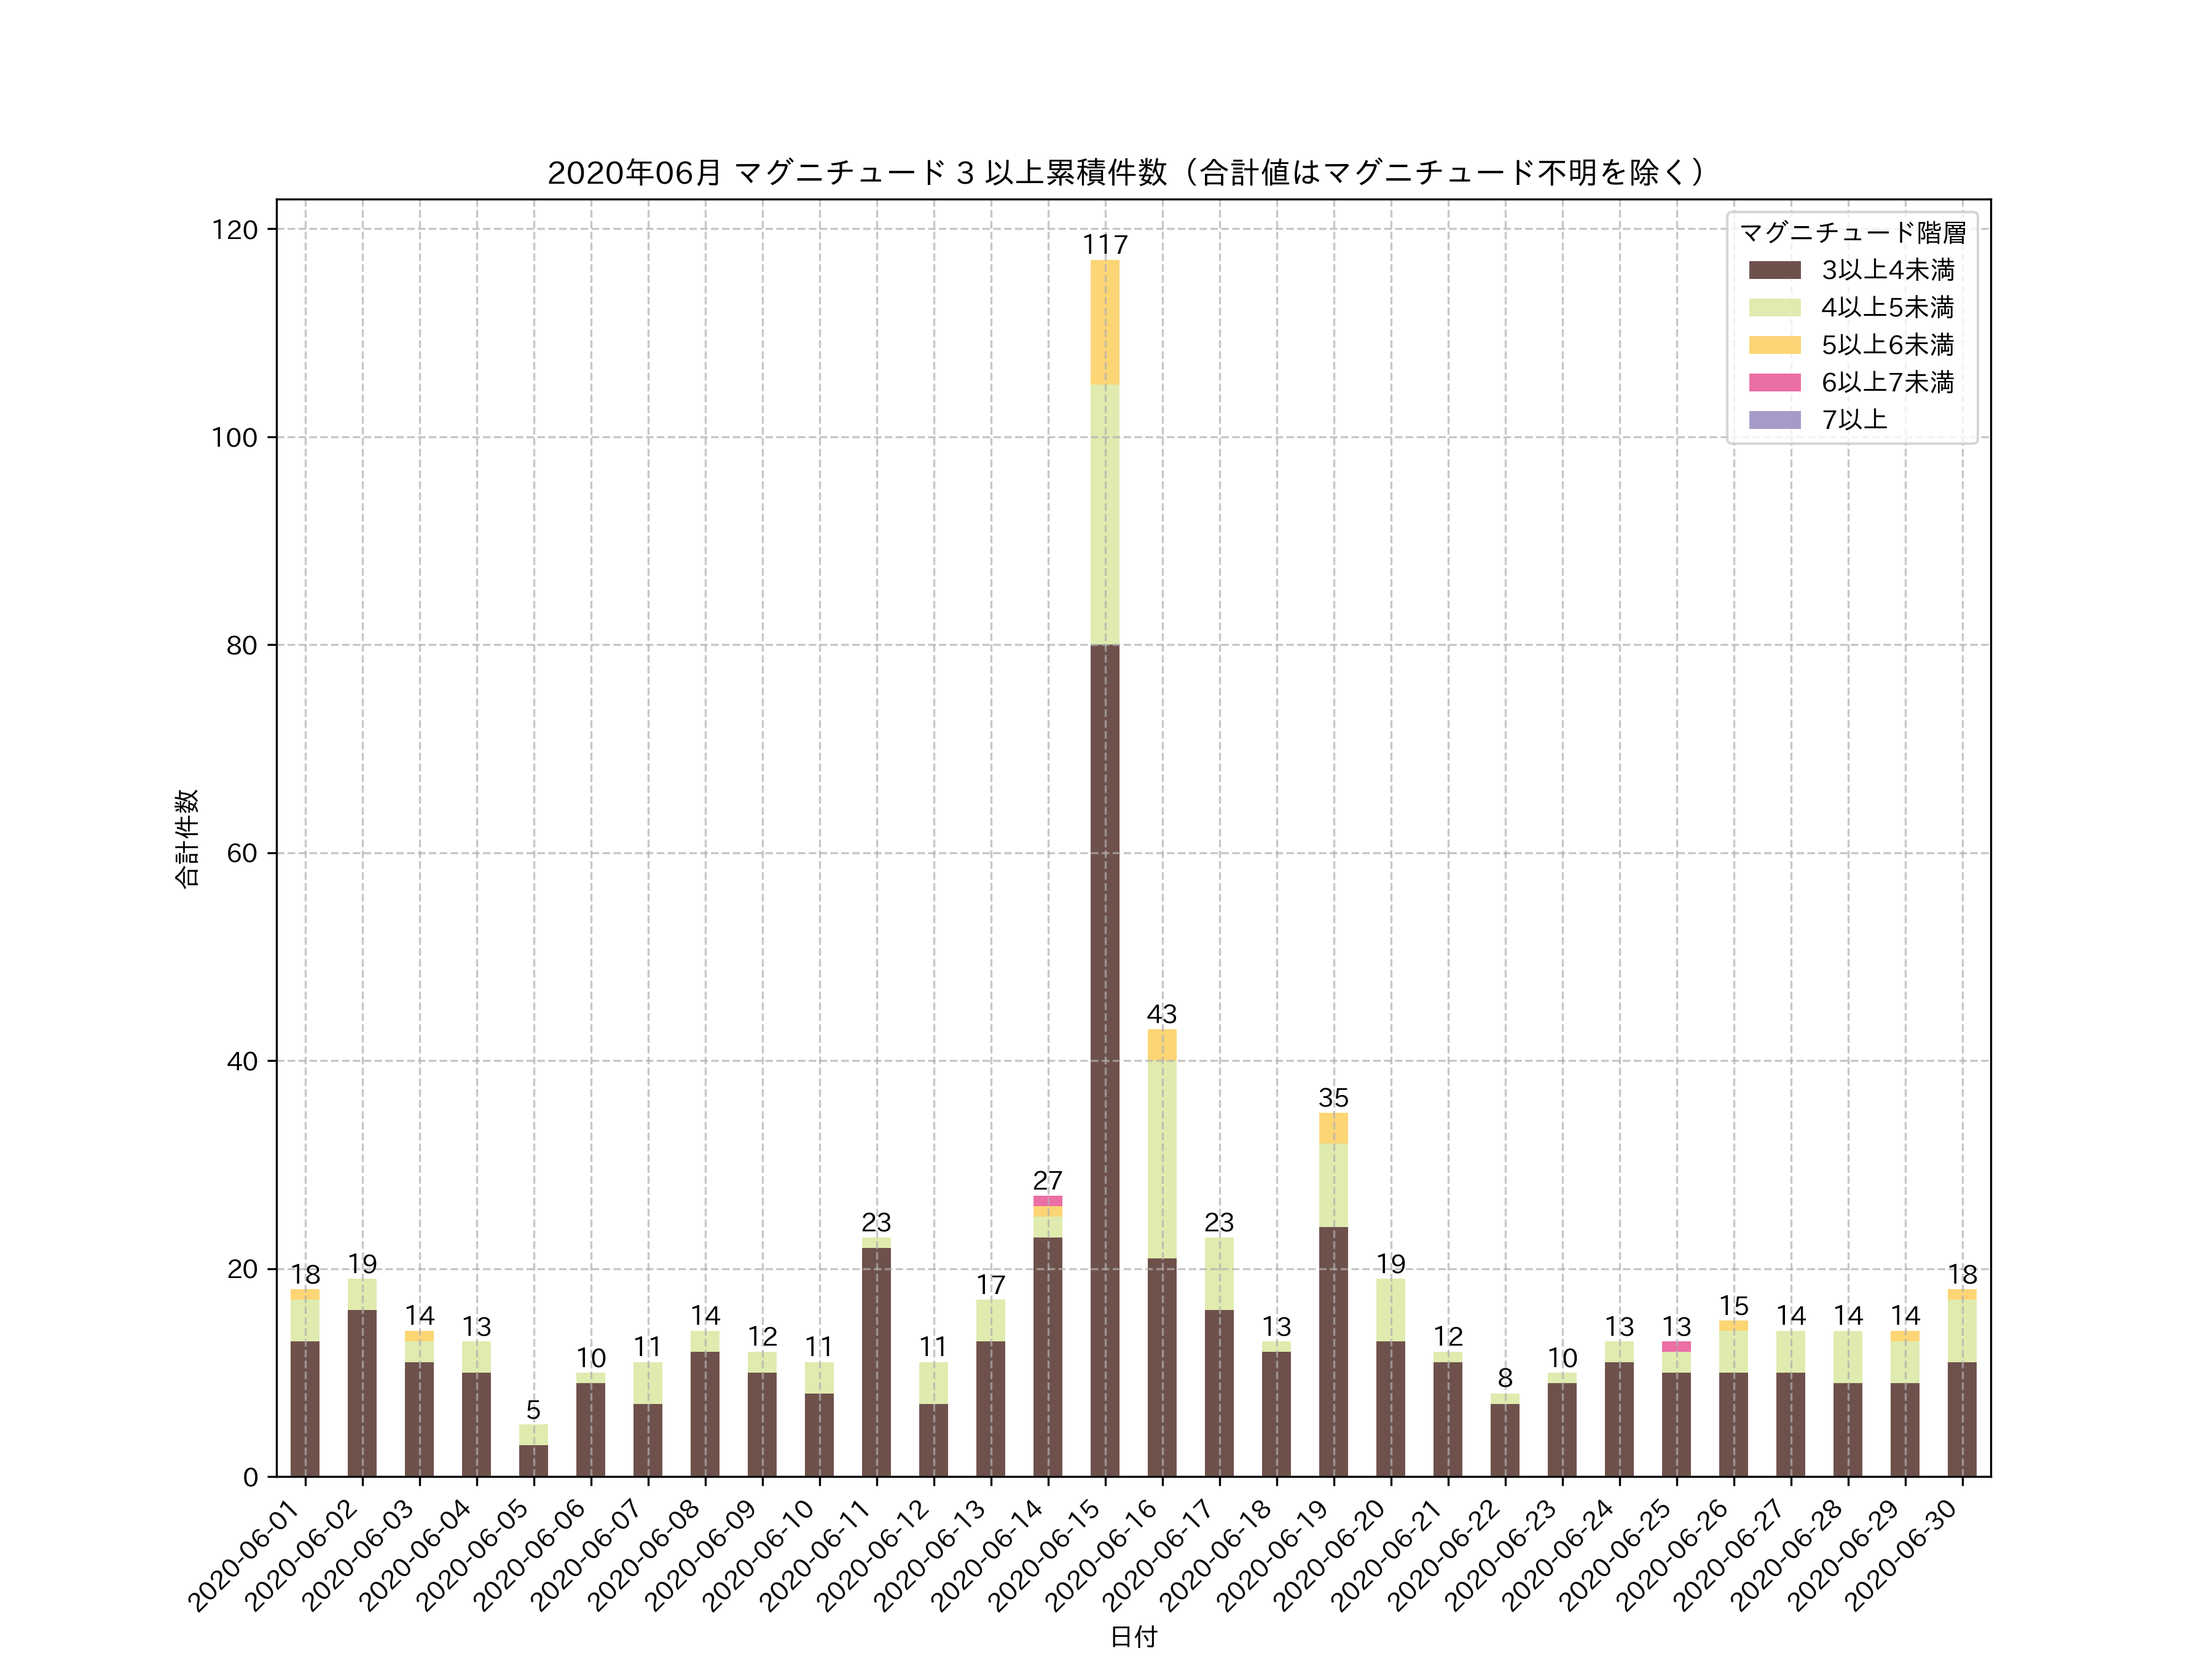Click the pink segment on the 2020-06-25 bar

[1676, 1346]
